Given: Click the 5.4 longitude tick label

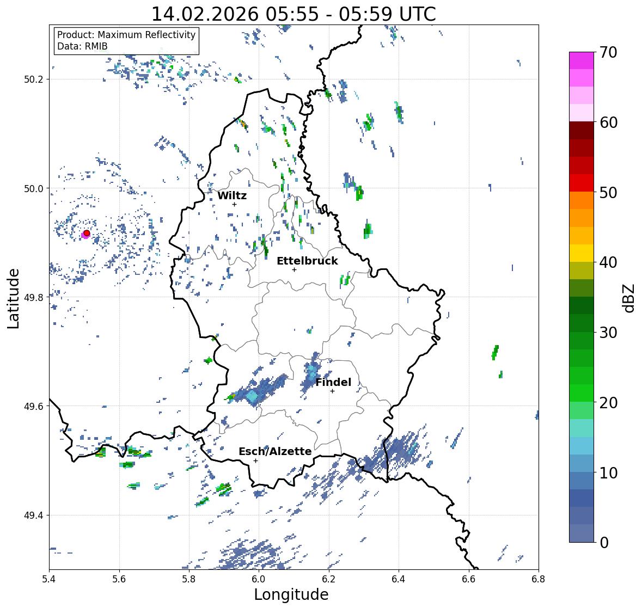Looking at the screenshot, I should [49, 579].
